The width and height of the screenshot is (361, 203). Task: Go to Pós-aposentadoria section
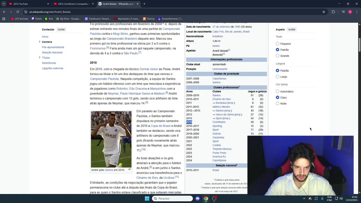53,47
